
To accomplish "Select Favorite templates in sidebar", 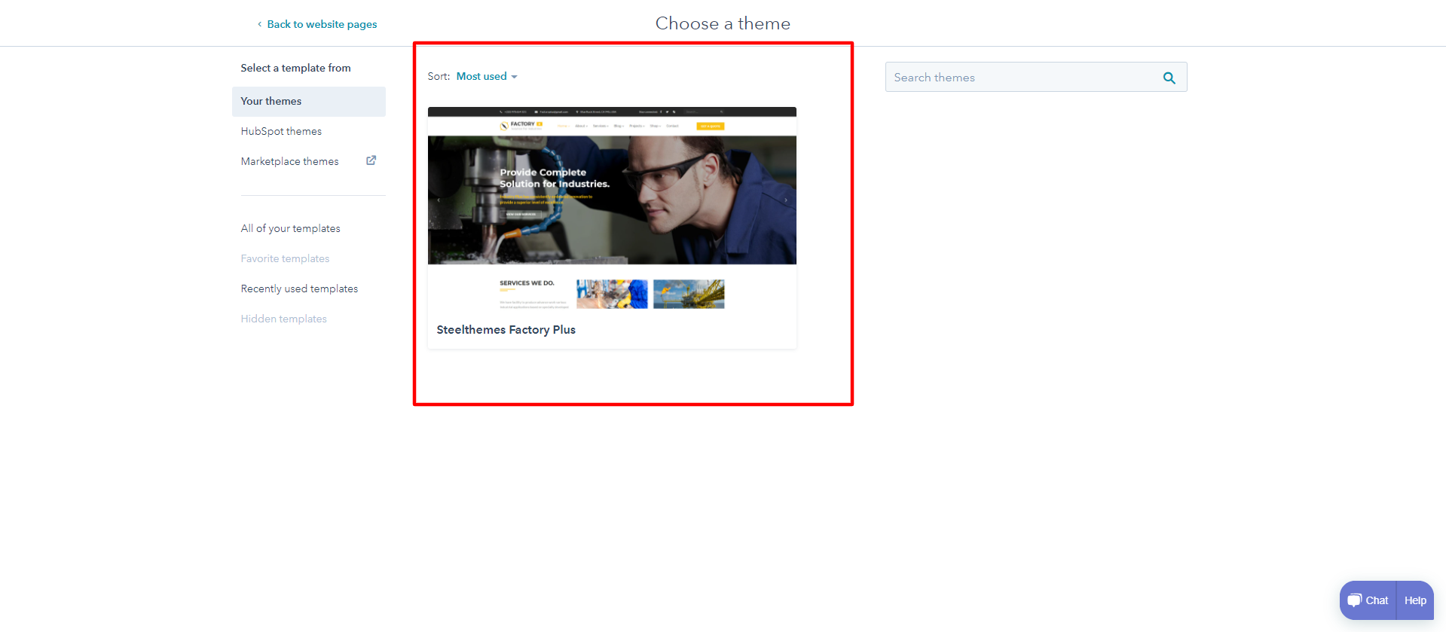I will pyautogui.click(x=285, y=258).
